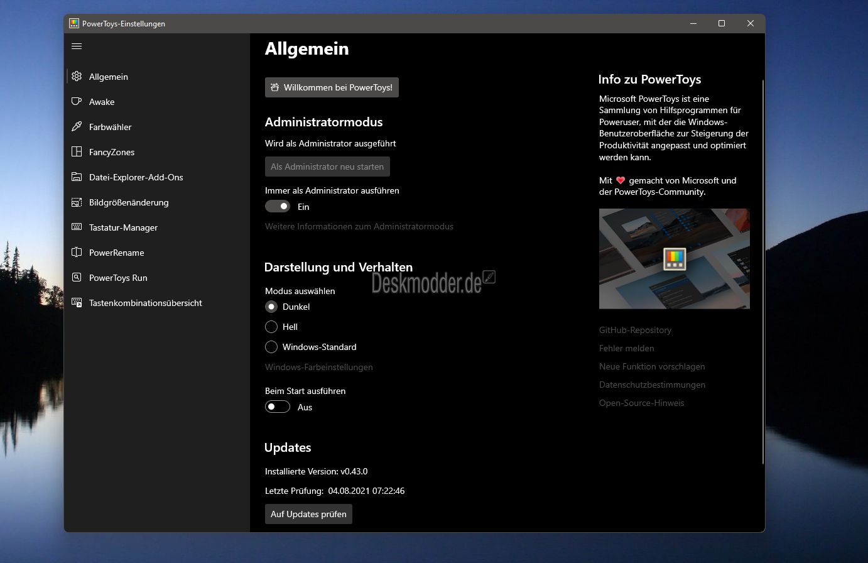Image resolution: width=868 pixels, height=563 pixels.
Task: Open the Open-Source-Hinweis link
Action: click(642, 403)
